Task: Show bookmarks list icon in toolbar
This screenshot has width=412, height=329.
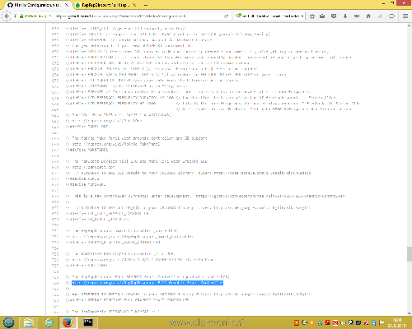Action: pos(322,16)
